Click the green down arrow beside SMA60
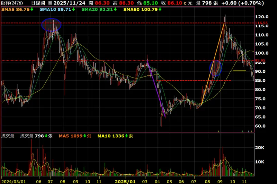This screenshot has width=277, height=184. point(160,9)
